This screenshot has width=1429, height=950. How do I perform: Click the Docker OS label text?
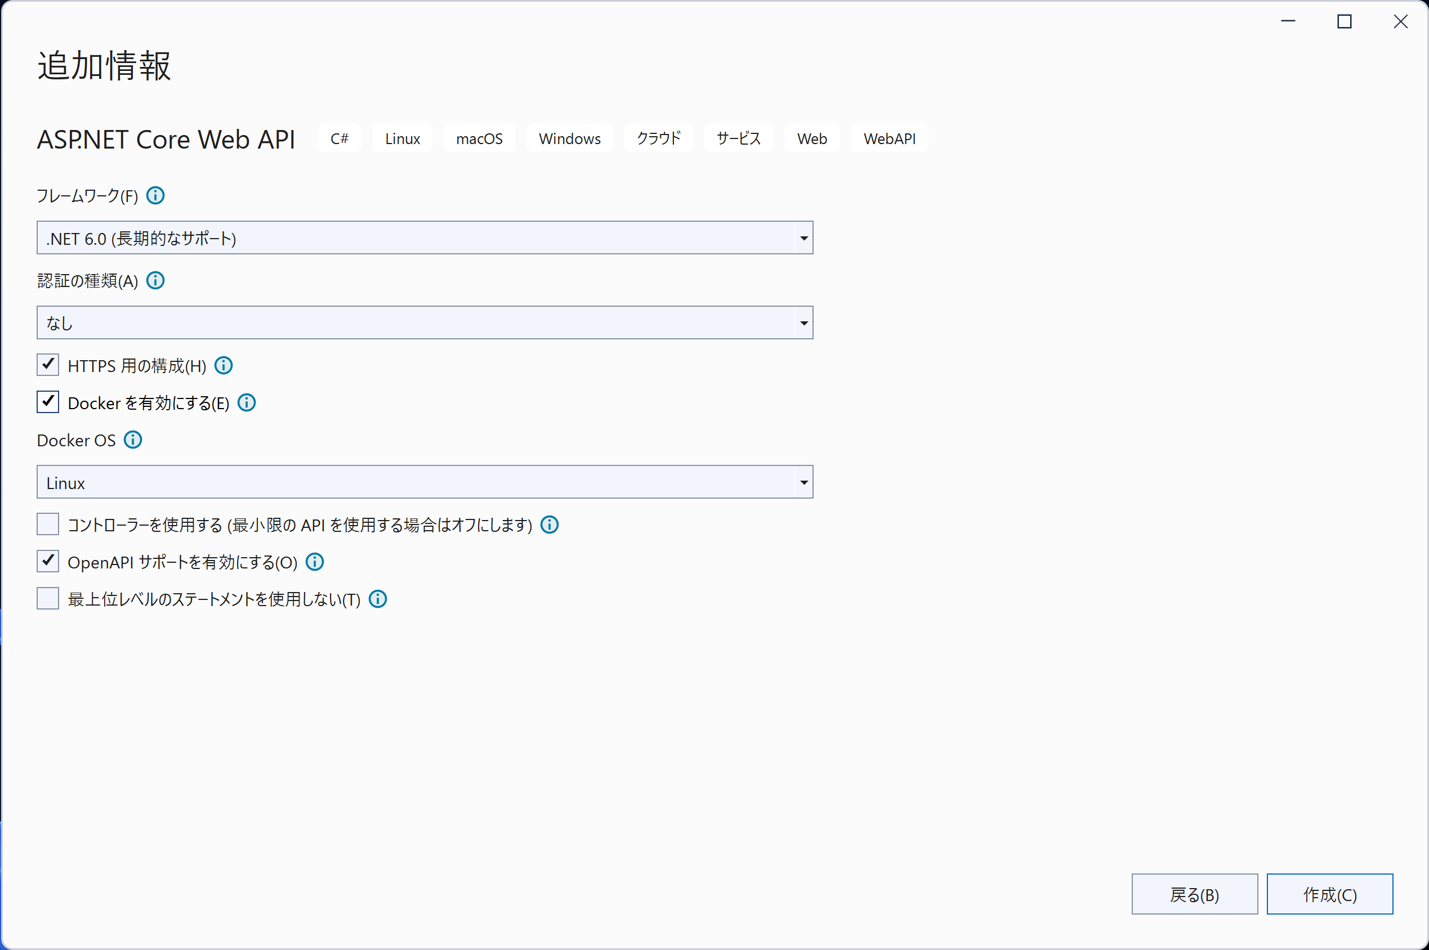[x=77, y=441]
